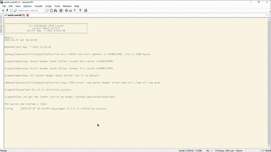The image size is (271, 152).
Task: Click the 'CAP' status bar indicator
Action: (263, 151)
